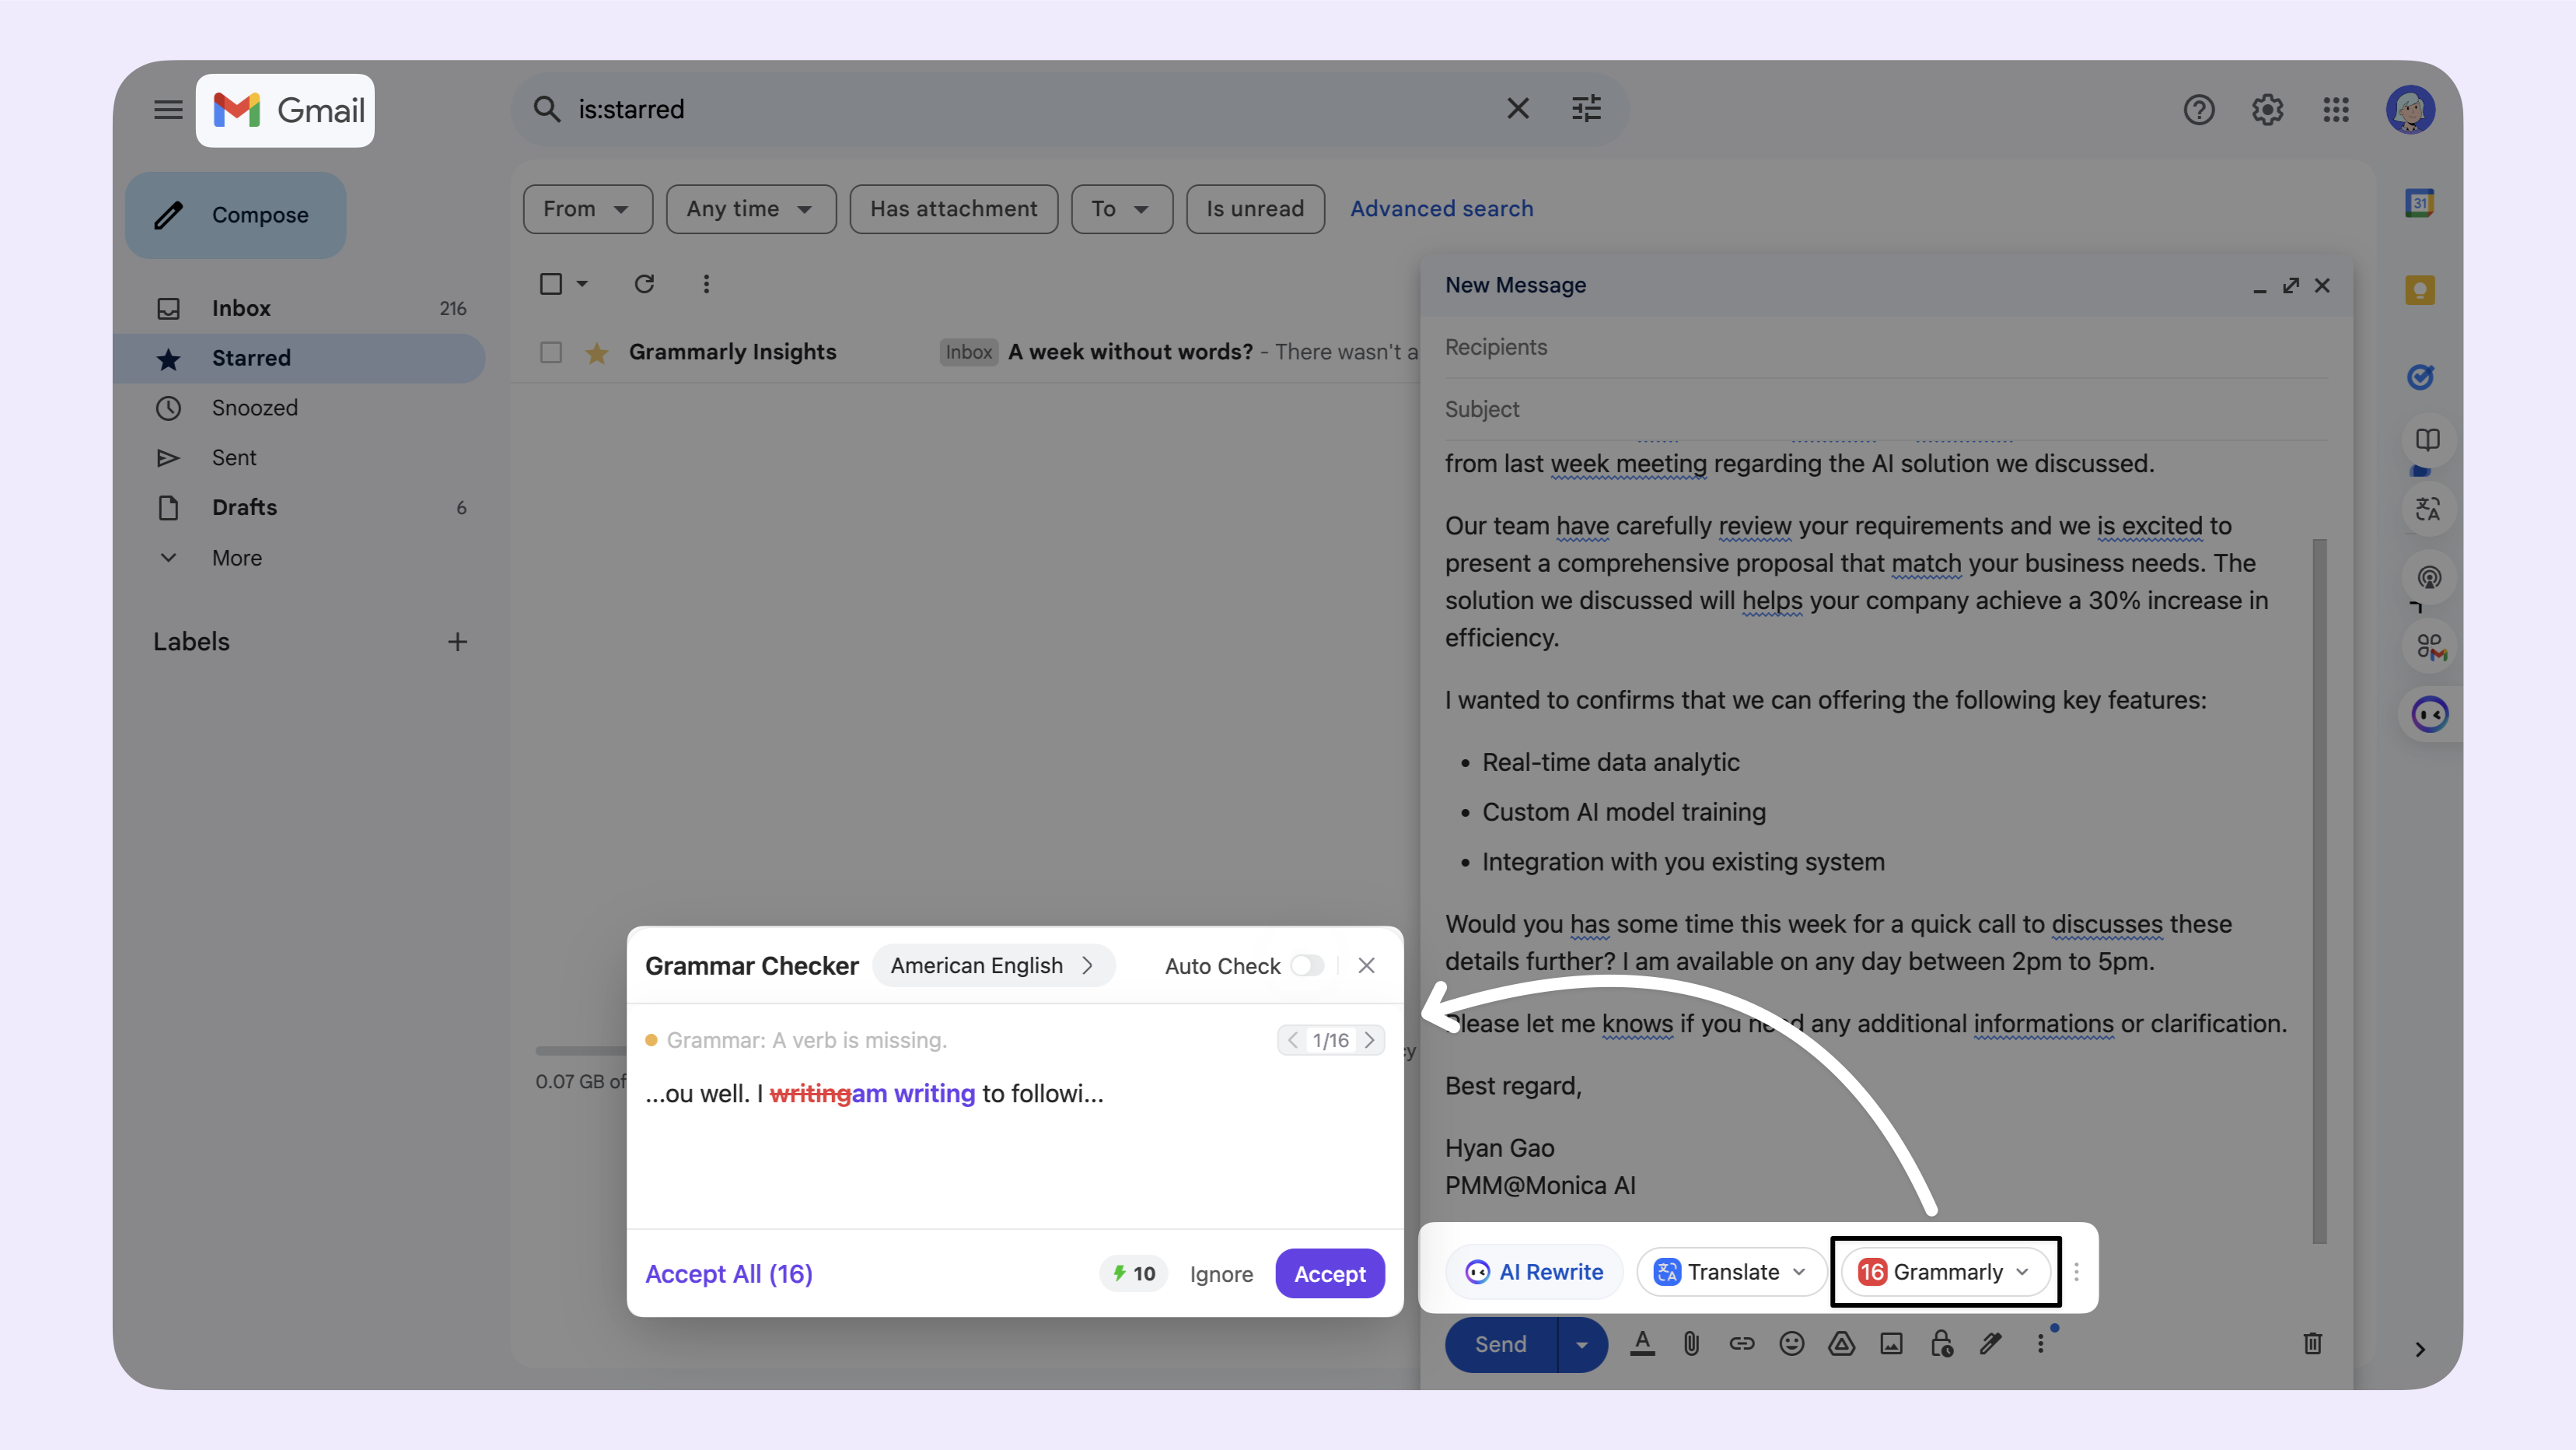
Task: Open the Any time filter dropdown
Action: (751, 209)
